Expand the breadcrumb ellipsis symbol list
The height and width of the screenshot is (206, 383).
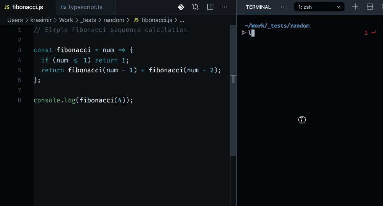coord(182,21)
